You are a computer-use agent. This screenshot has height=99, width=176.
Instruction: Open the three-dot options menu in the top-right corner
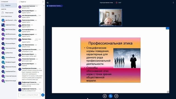pos(173,2)
